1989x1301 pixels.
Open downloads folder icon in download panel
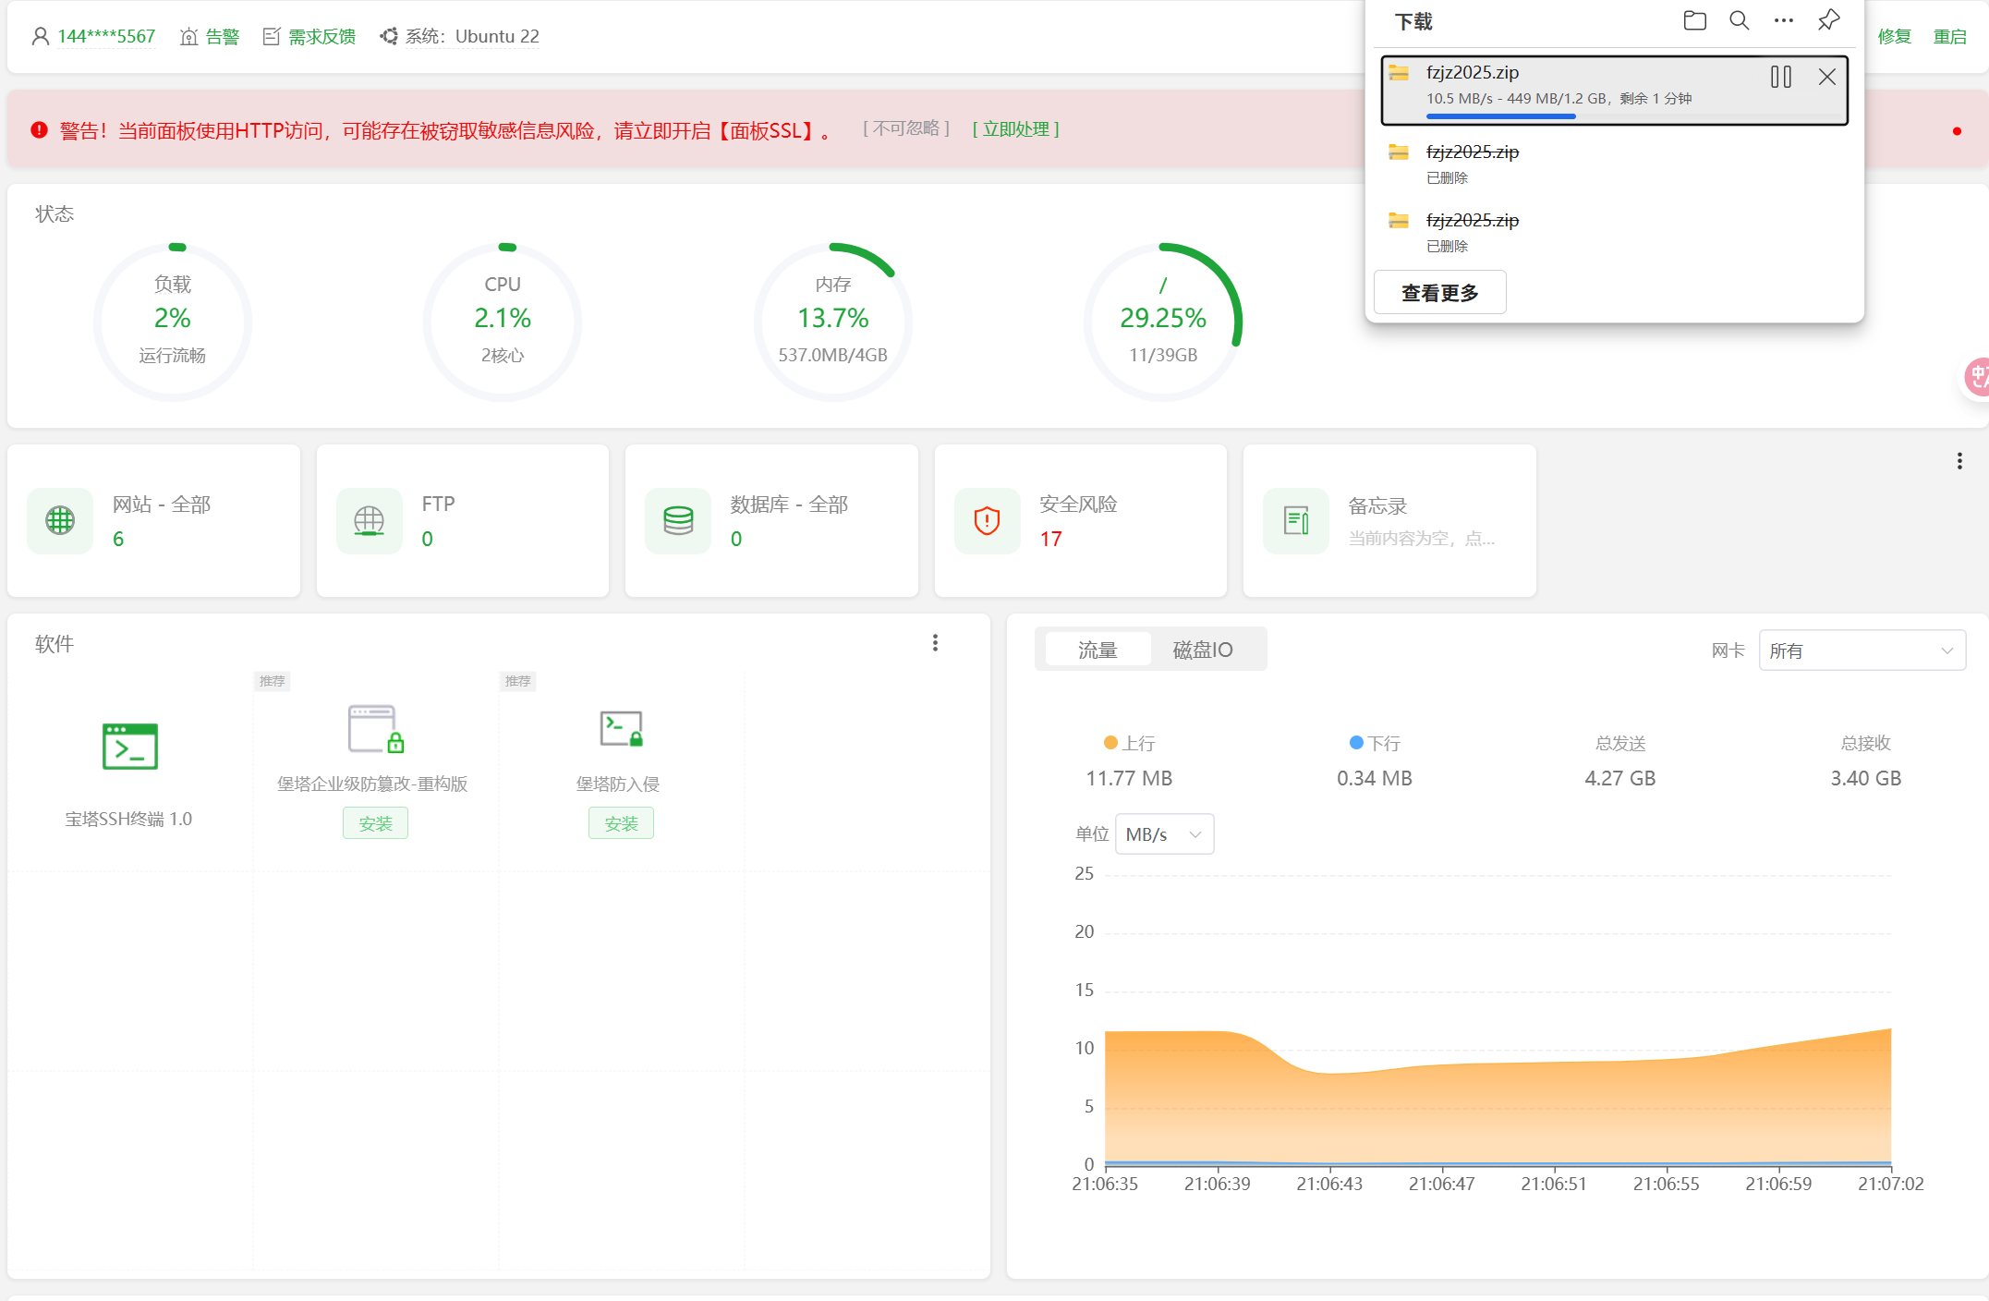coord(1694,21)
